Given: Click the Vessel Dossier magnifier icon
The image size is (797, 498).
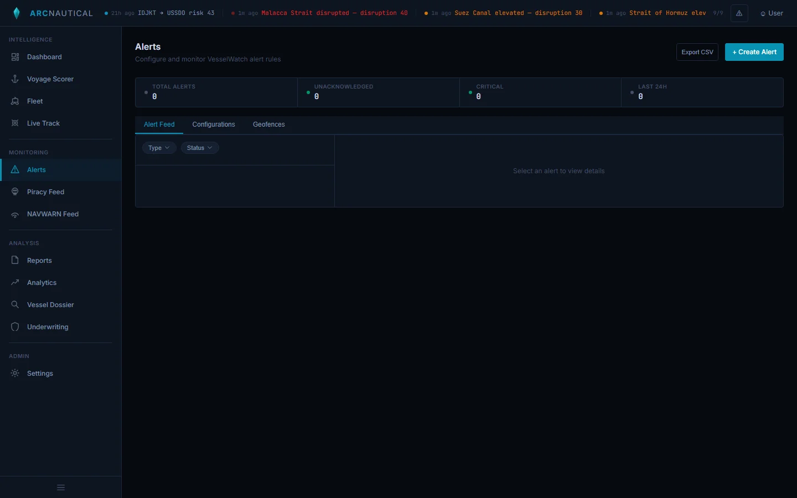Looking at the screenshot, I should click(15, 305).
